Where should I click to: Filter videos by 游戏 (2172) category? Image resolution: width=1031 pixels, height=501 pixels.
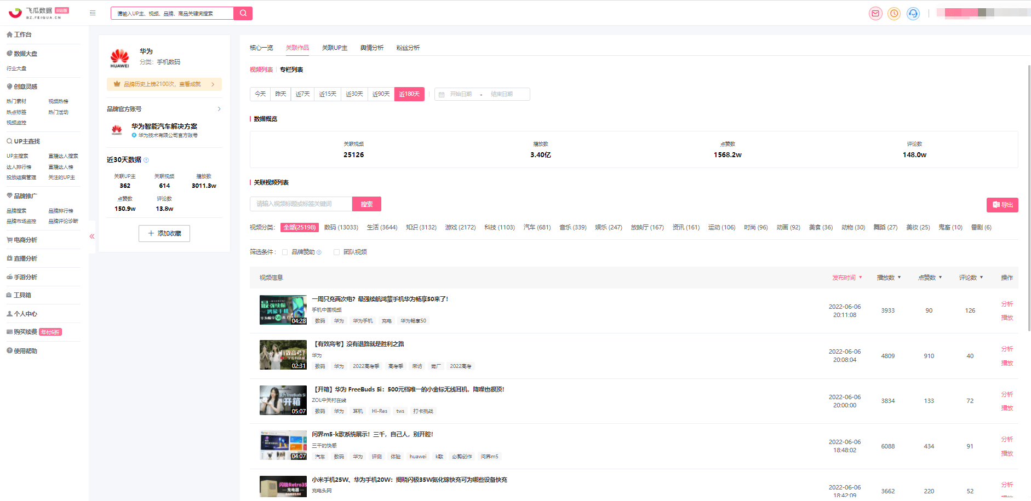tap(460, 227)
